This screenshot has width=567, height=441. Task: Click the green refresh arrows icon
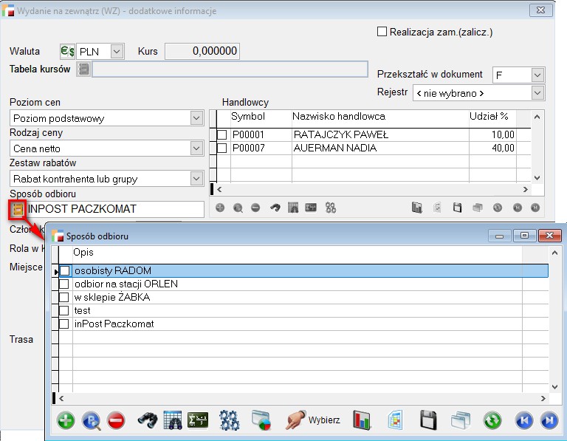click(492, 420)
